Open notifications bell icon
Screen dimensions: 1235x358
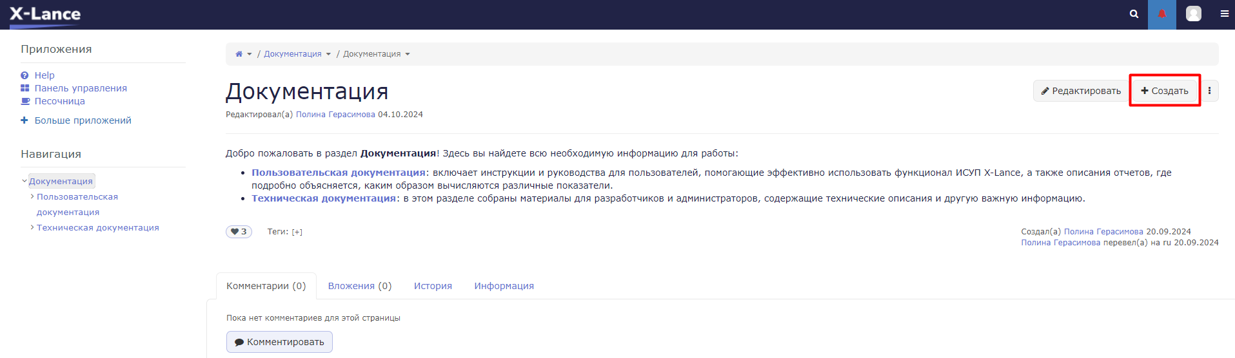1161,14
